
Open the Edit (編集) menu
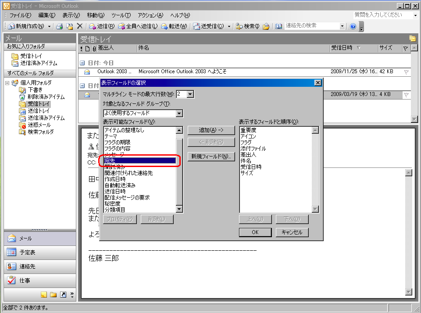point(47,15)
